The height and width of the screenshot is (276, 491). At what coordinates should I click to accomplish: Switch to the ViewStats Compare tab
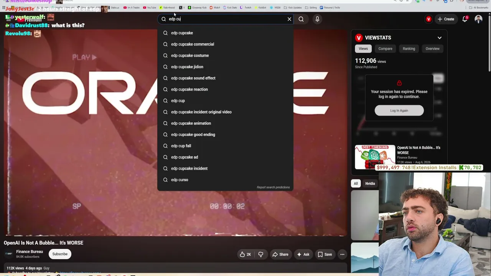(x=386, y=49)
